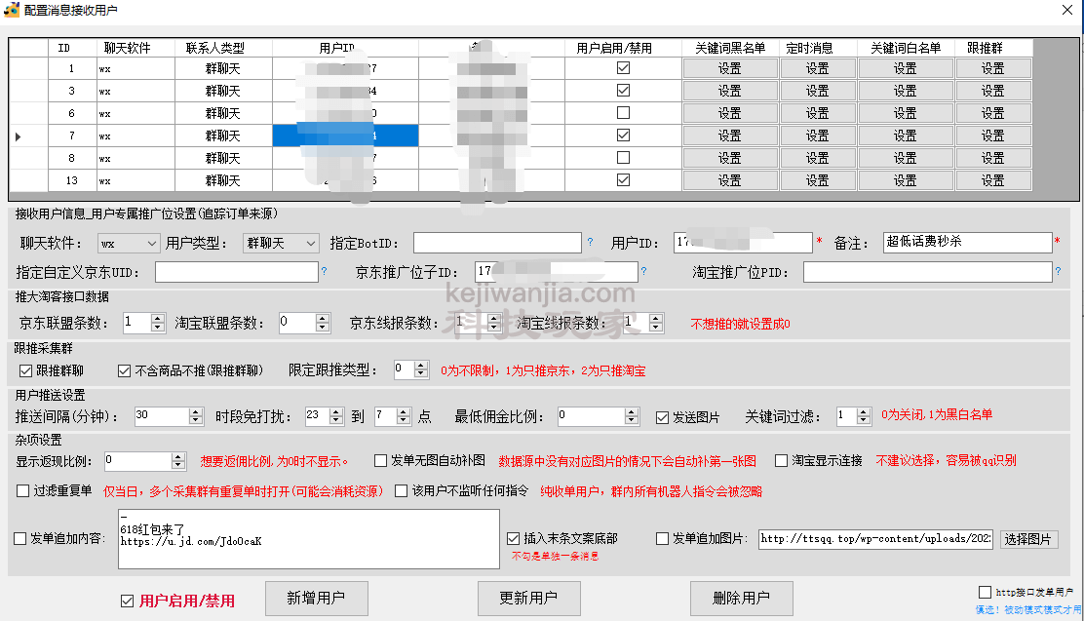Viewport: 1084px width, 621px height.
Task: Increase 淘宝联盟条数 with up arrow
Action: coord(323,319)
